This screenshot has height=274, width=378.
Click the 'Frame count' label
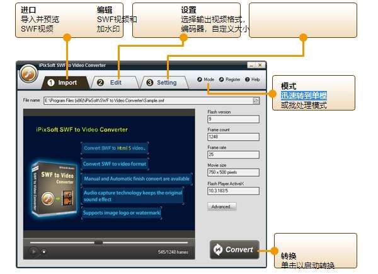pyautogui.click(x=219, y=130)
